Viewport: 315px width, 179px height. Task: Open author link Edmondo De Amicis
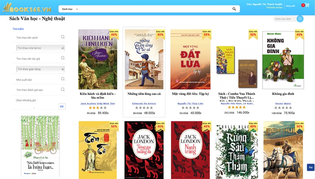pyautogui.click(x=144, y=104)
